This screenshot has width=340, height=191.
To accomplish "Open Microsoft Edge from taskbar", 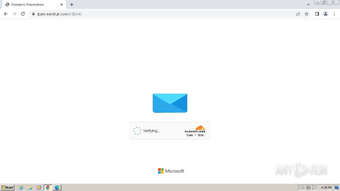I will coord(57,188).
